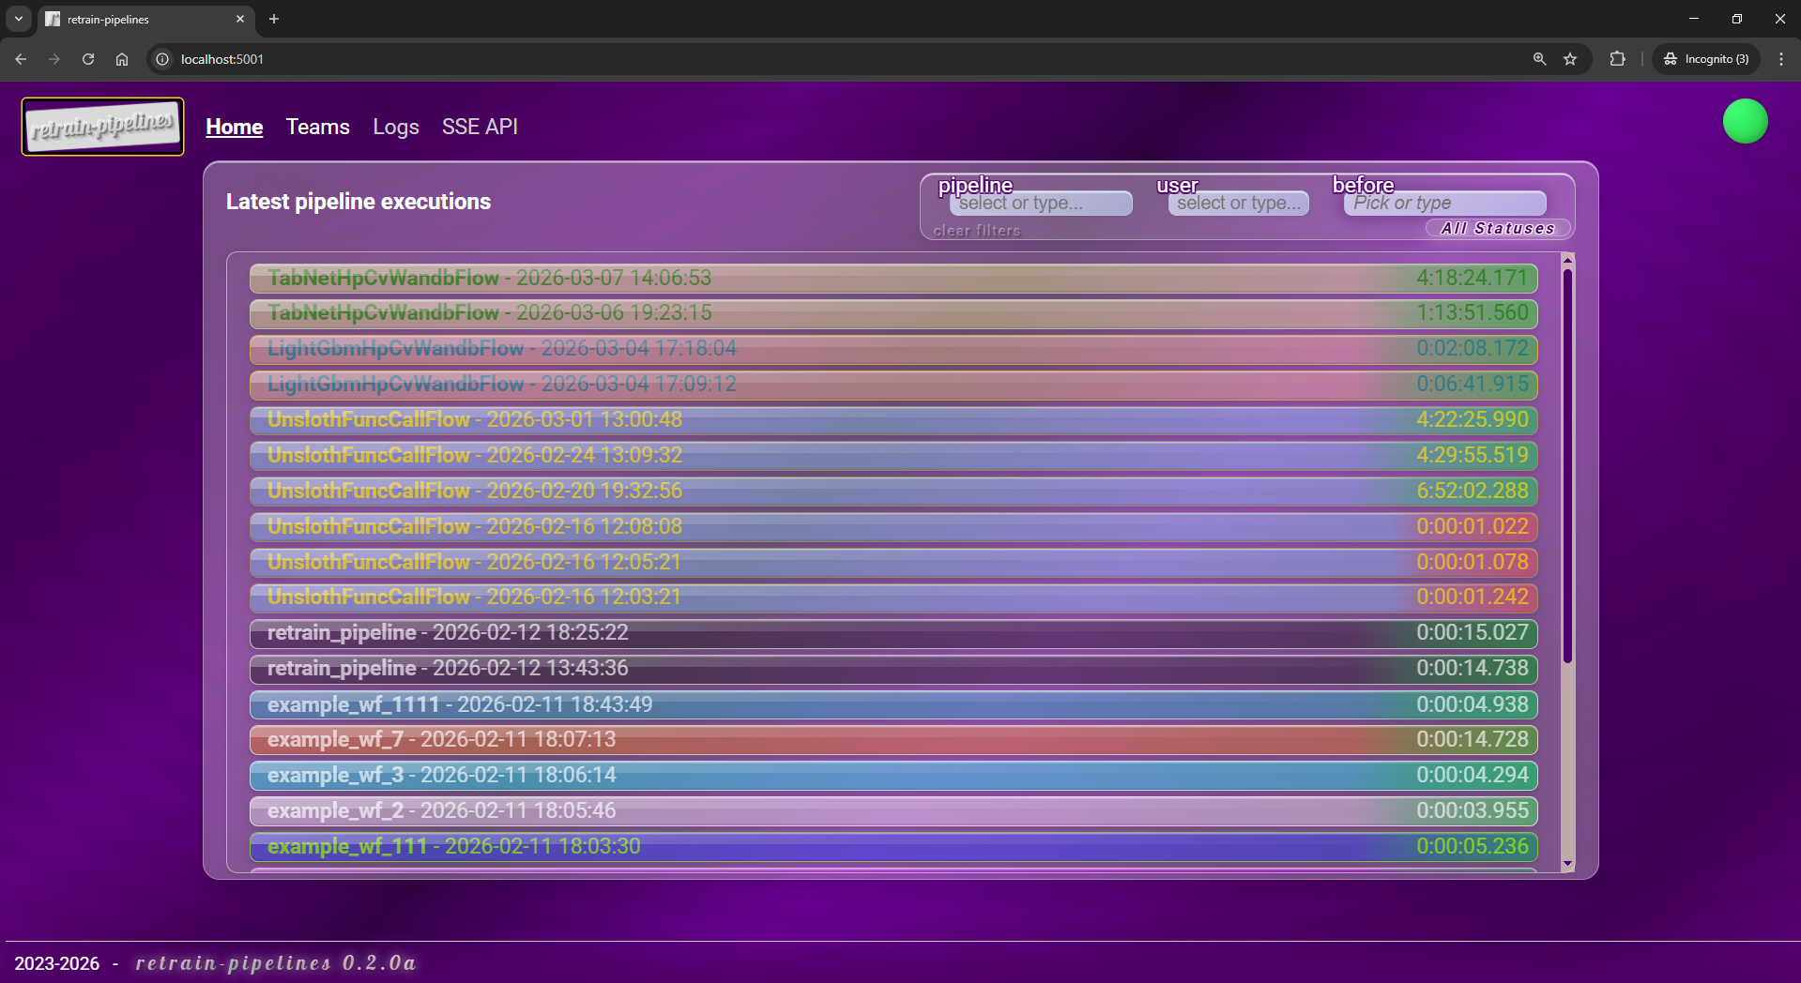Go back to the previous page

click(x=21, y=59)
